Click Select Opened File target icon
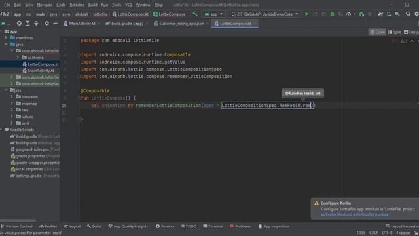This screenshot has height=236, width=419. point(19,24)
